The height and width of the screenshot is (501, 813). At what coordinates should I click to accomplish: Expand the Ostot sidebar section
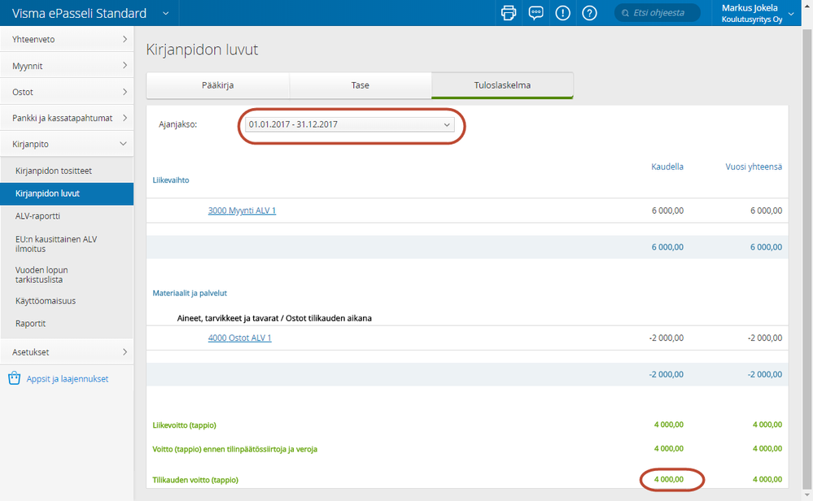[x=67, y=92]
